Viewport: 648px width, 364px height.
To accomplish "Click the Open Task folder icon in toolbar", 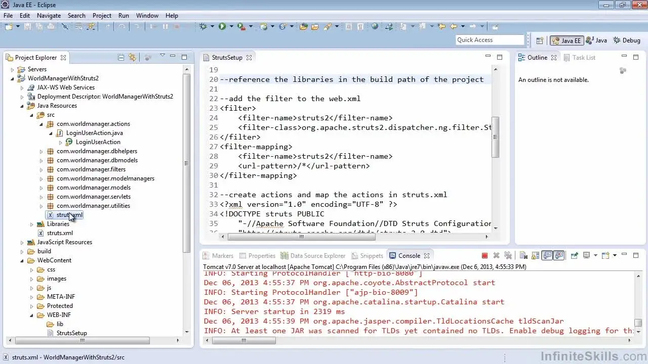I will (315, 26).
